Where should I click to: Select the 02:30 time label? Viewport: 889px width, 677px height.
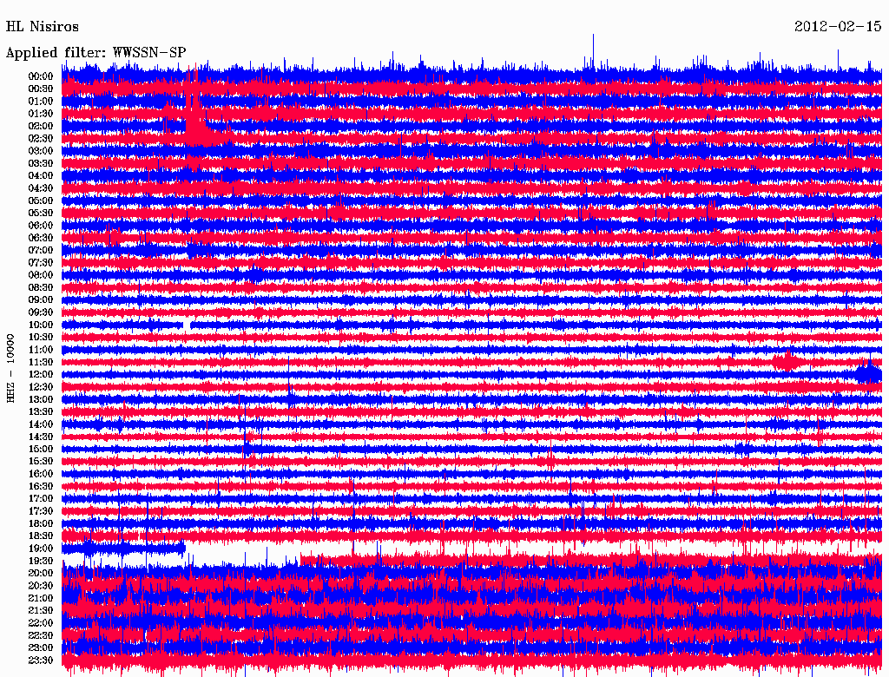click(41, 139)
